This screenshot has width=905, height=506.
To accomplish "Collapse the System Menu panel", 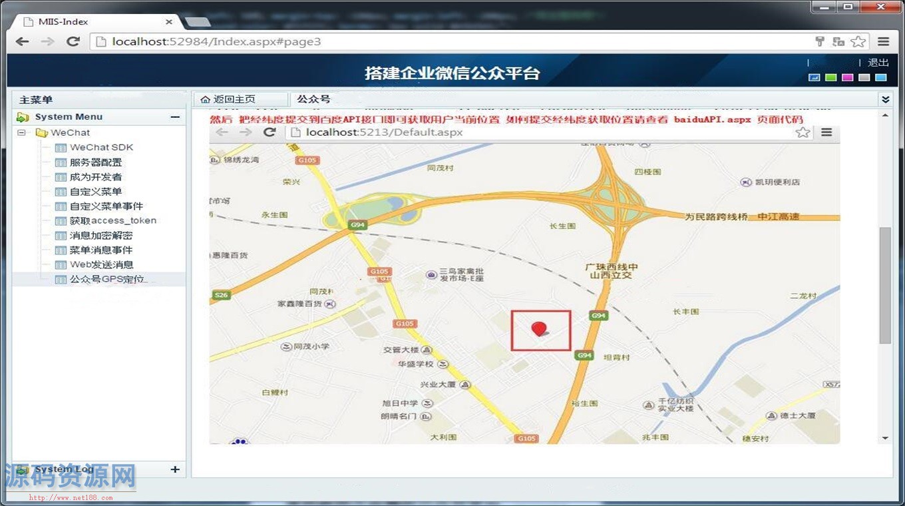I will pyautogui.click(x=175, y=117).
